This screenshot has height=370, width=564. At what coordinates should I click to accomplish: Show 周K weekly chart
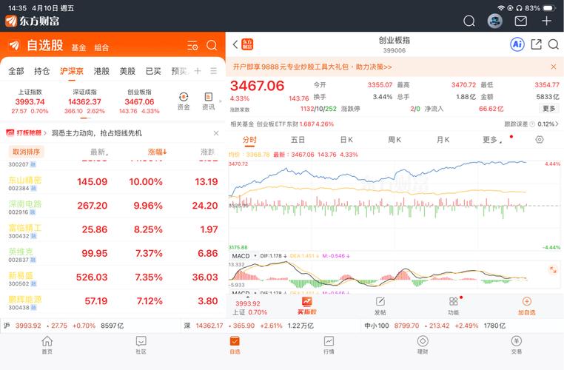pyautogui.click(x=395, y=140)
